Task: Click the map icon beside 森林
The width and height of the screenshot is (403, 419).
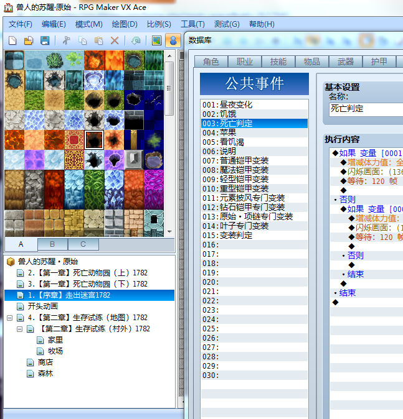Action: (x=31, y=374)
